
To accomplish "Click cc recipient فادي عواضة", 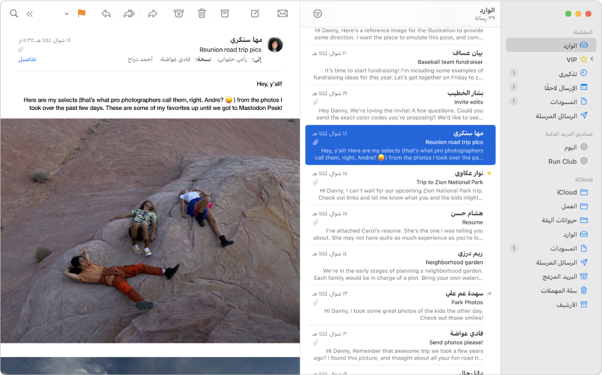I will click(x=175, y=59).
